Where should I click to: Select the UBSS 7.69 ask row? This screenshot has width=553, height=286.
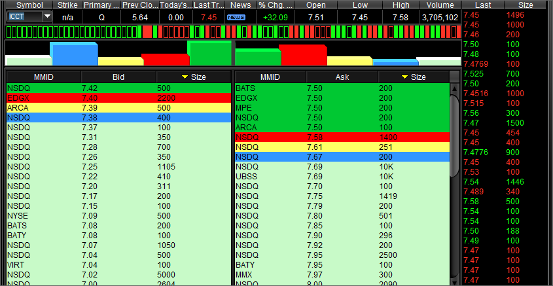coord(342,176)
